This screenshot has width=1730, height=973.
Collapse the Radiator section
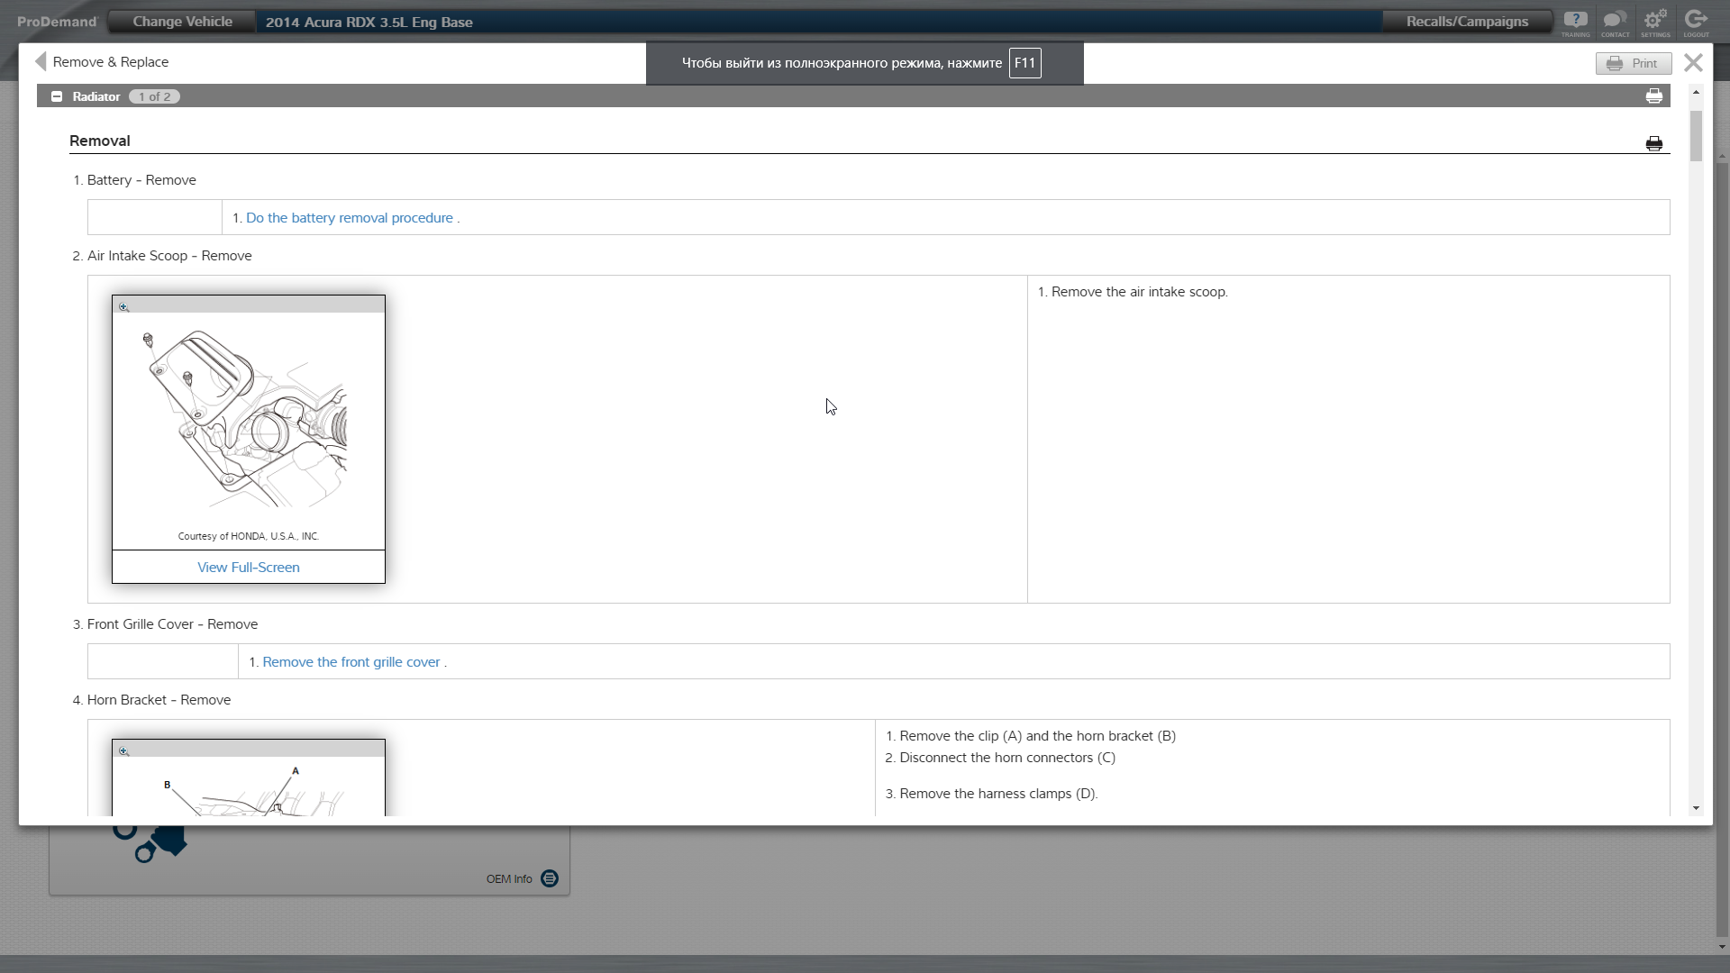(x=57, y=96)
